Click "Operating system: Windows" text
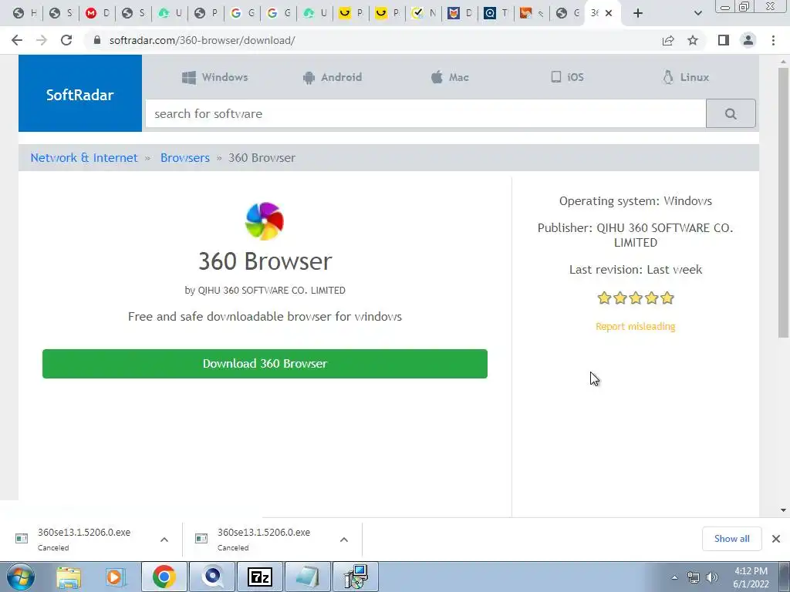Image resolution: width=790 pixels, height=592 pixels. [x=636, y=201]
